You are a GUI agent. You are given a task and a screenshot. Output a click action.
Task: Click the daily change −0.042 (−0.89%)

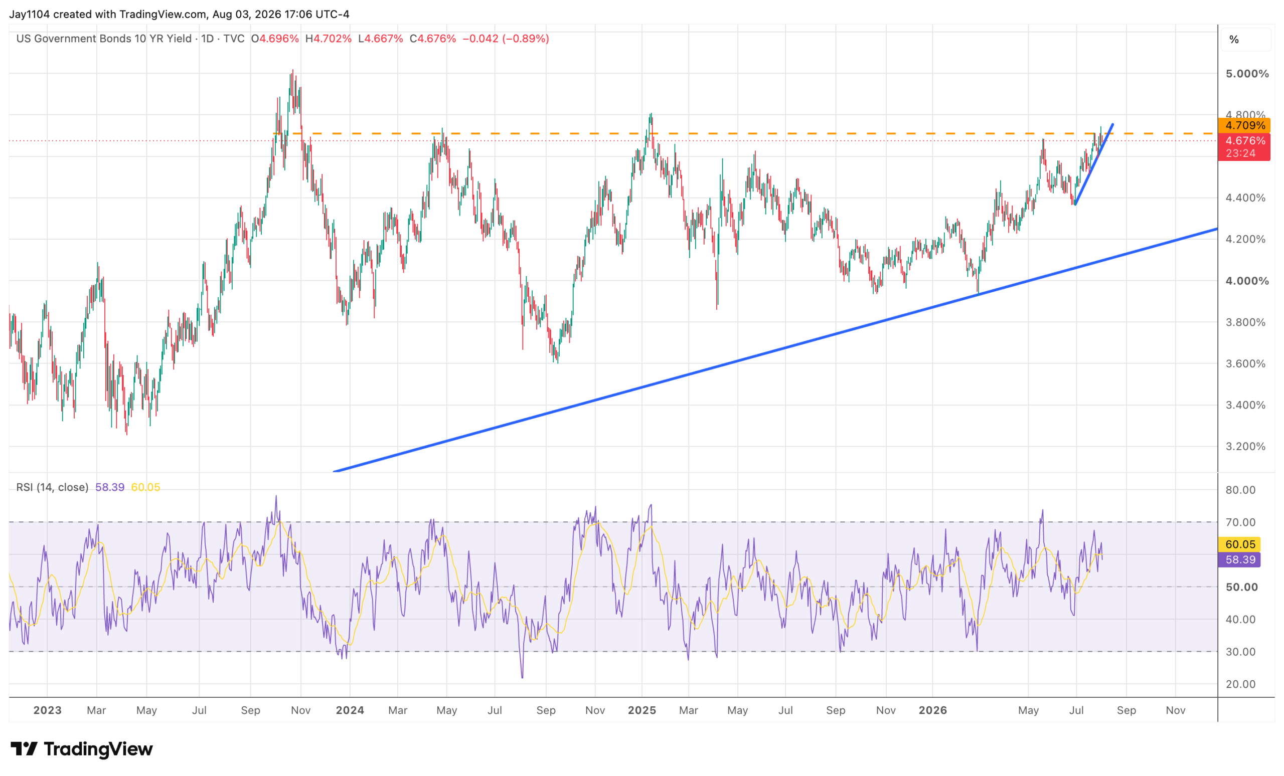[x=506, y=39]
